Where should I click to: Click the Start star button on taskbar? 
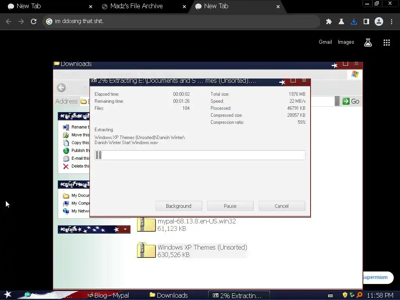(x=8, y=295)
